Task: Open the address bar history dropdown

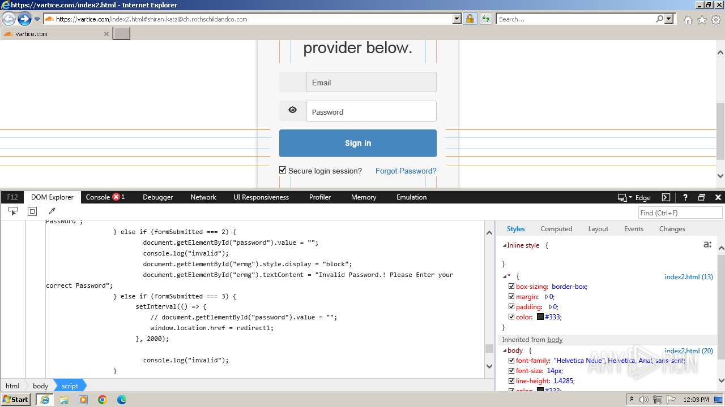Action: pos(457,19)
